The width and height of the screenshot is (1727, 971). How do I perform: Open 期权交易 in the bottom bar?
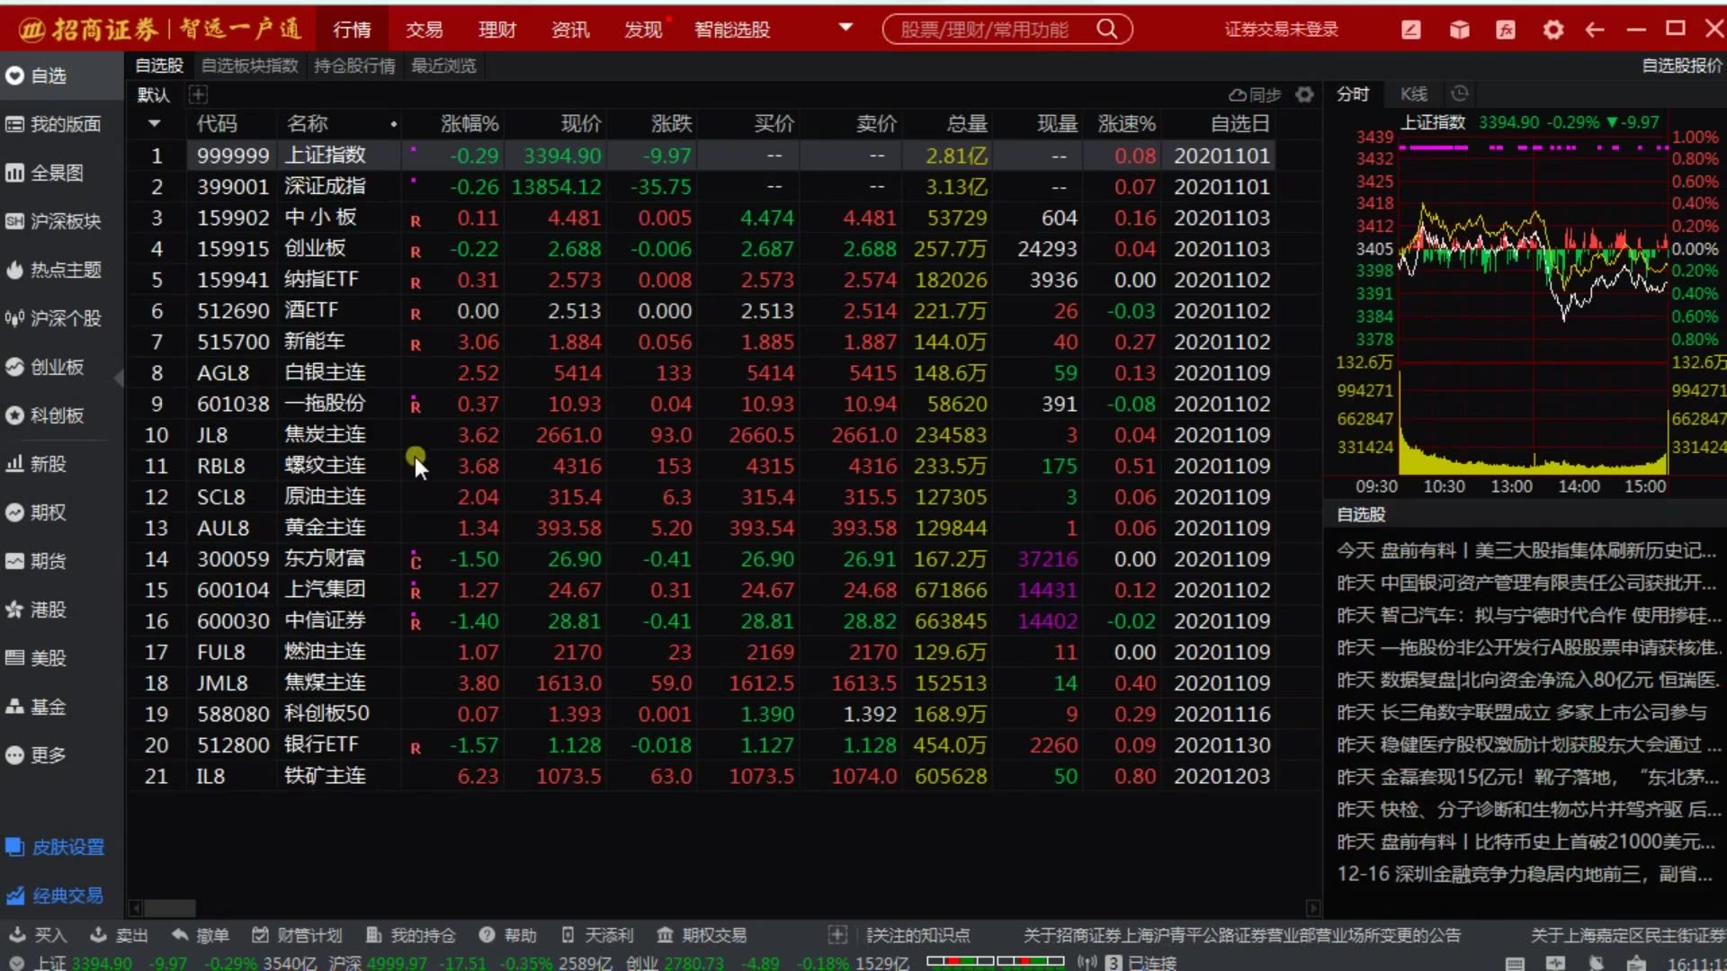tap(702, 935)
